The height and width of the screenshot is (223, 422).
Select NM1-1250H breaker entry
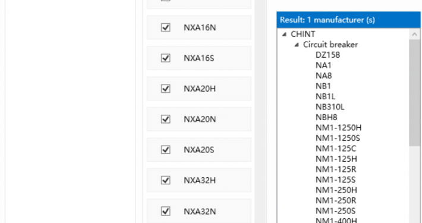339,128
